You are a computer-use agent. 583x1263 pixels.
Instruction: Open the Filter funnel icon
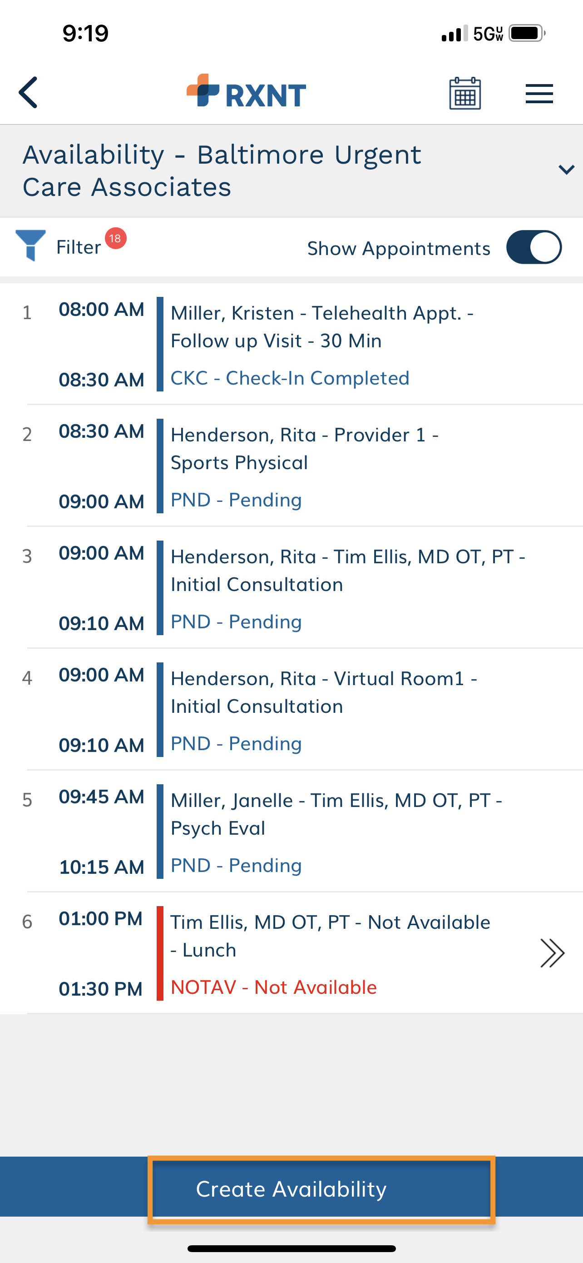[x=30, y=245]
